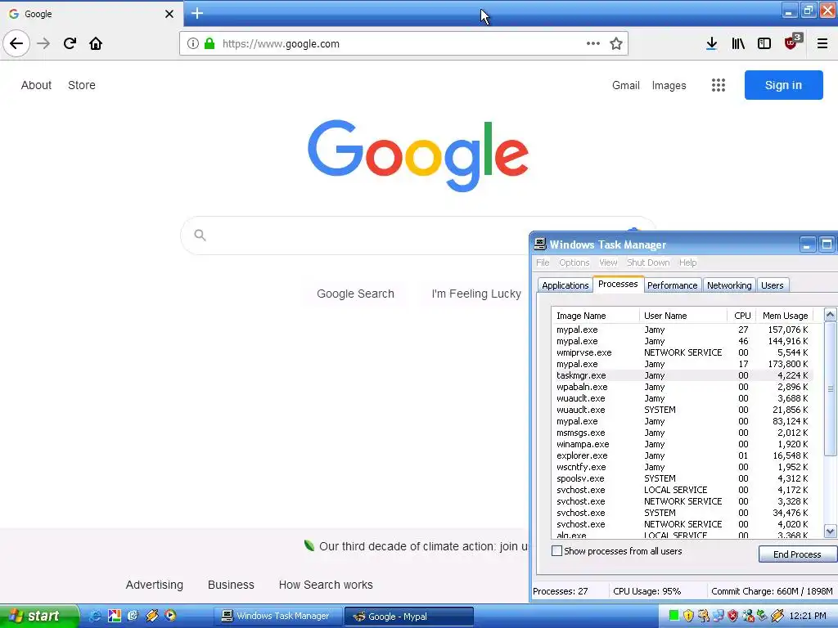Open How Search works footer link
Image resolution: width=838 pixels, height=628 pixels.
tap(326, 585)
